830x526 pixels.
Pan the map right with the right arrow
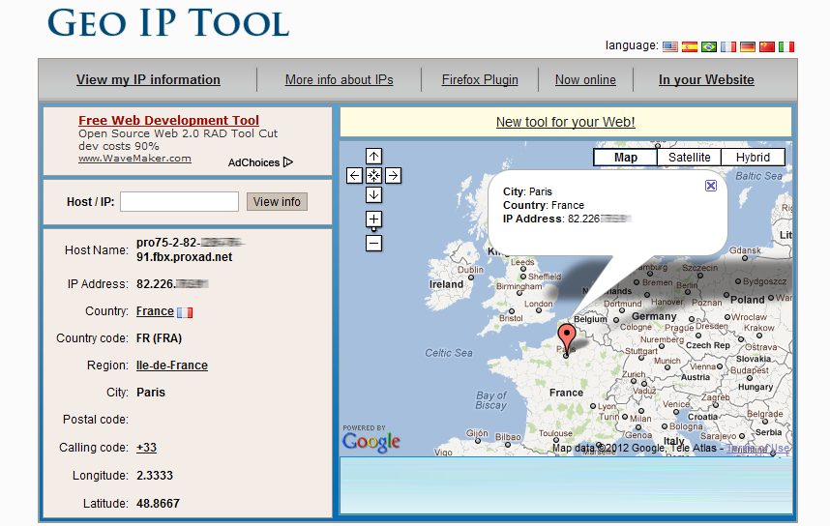tap(394, 175)
